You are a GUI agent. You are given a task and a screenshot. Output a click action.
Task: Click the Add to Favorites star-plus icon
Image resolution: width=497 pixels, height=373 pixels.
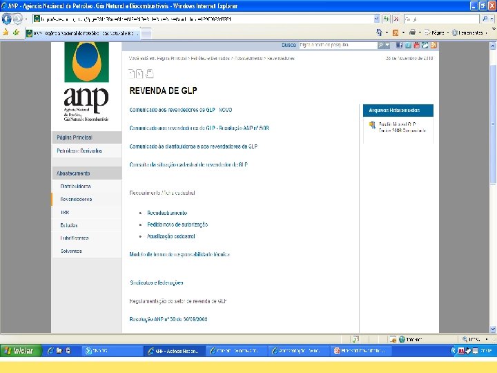click(x=16, y=32)
